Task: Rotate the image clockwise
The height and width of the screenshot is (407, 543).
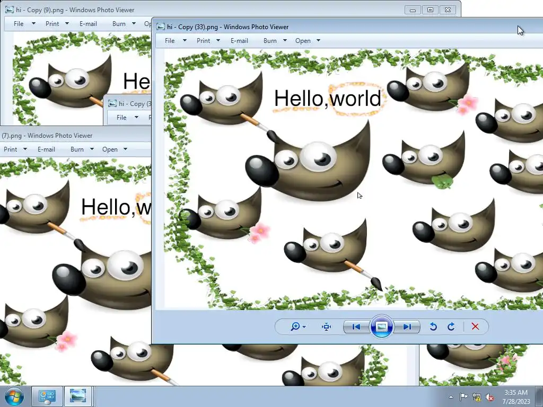Action: tap(451, 326)
